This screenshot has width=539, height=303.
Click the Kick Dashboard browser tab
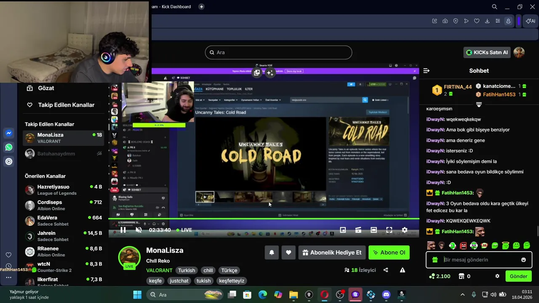click(171, 7)
